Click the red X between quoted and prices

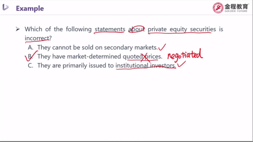[145, 58]
